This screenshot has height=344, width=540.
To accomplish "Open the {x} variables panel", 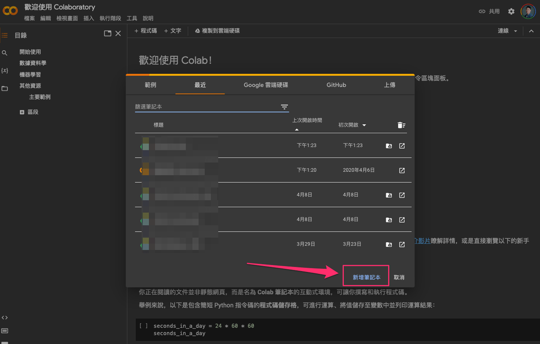I will coord(4,71).
